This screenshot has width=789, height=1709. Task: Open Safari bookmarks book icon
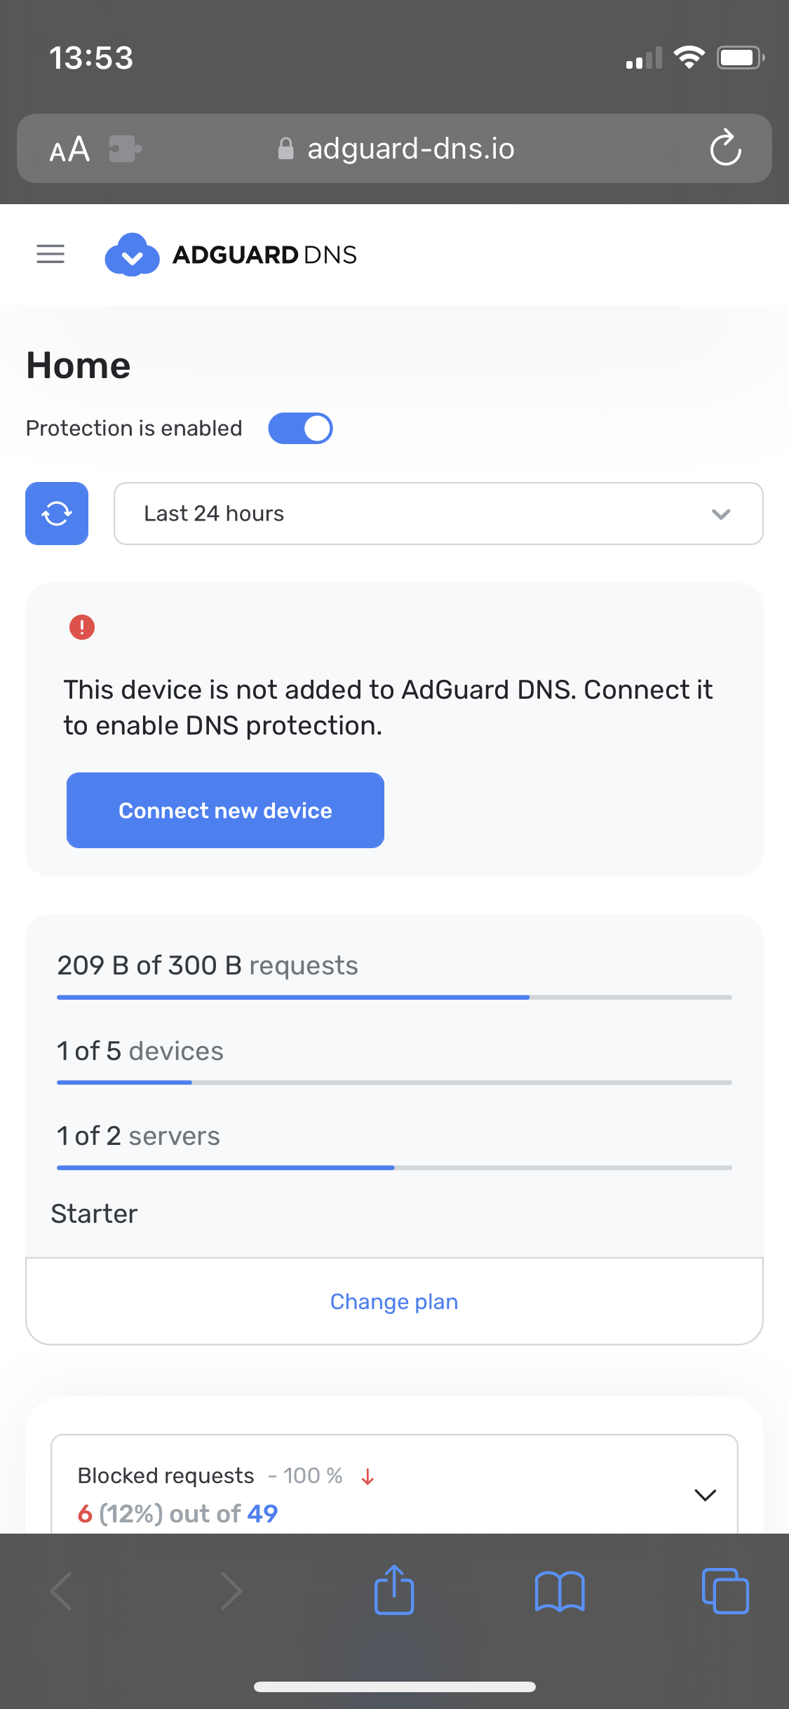[560, 1591]
